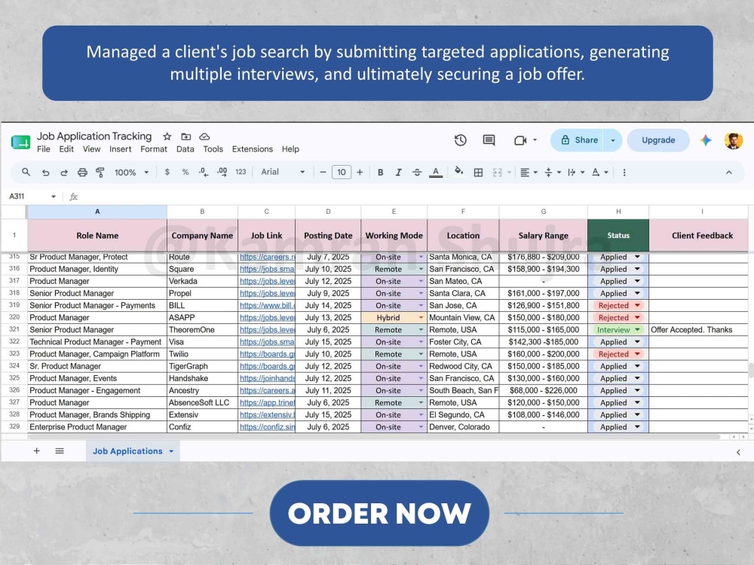Open the Gemini sparkle icon
754x565 pixels.
[x=706, y=140]
